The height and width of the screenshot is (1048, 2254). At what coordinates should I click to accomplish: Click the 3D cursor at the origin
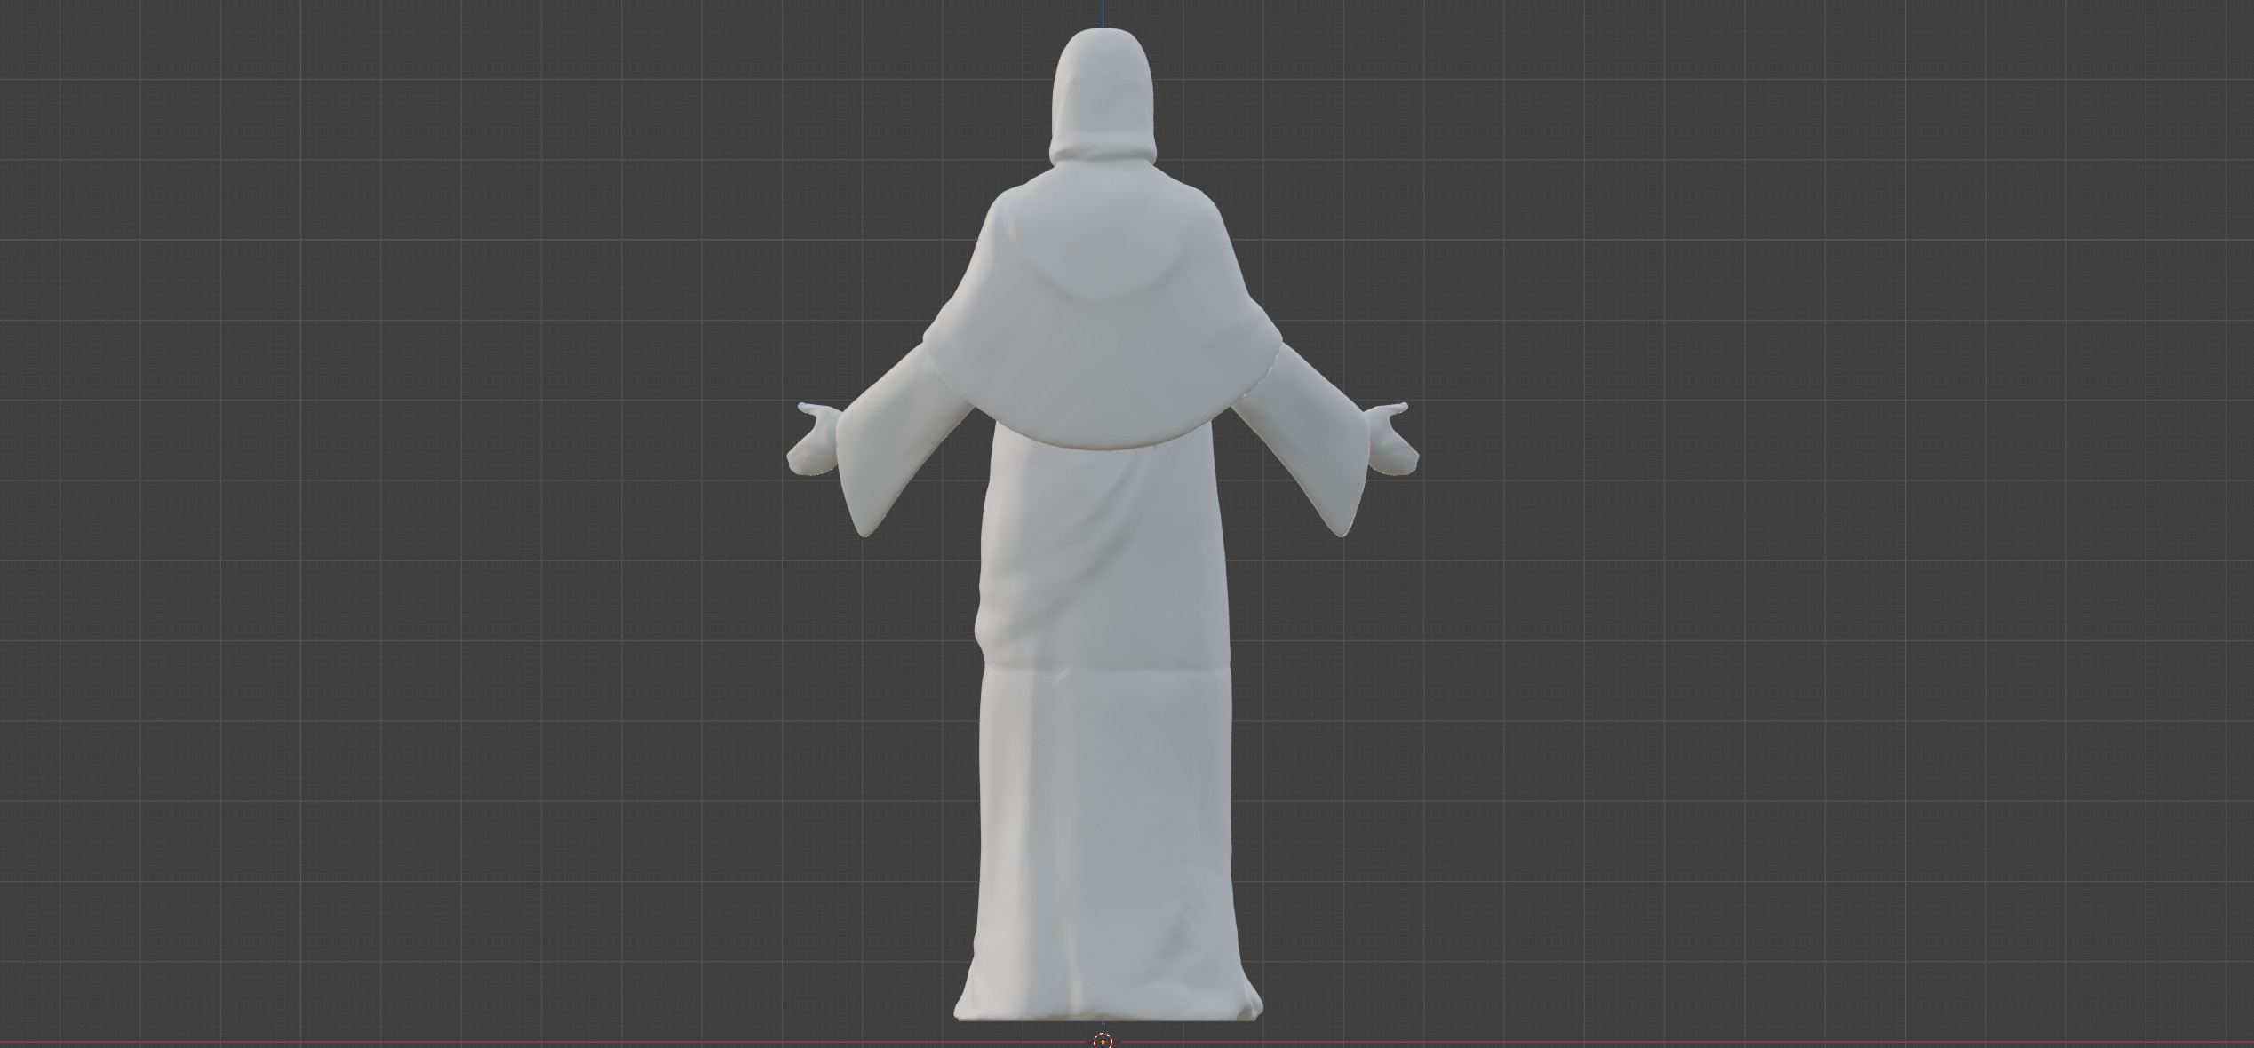click(1103, 1040)
